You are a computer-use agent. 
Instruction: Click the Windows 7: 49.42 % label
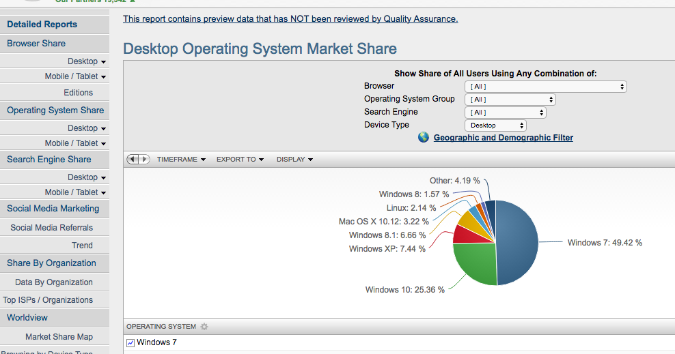(605, 243)
